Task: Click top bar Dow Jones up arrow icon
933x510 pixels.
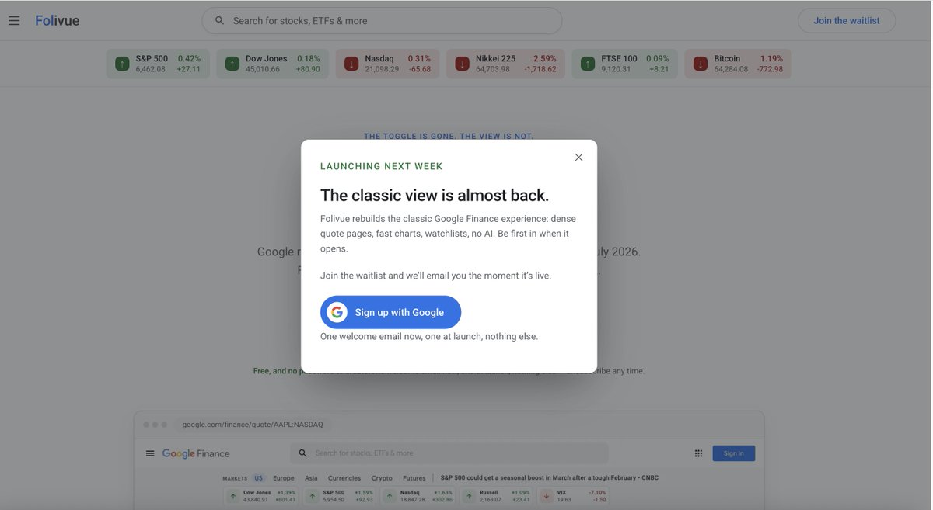Action: [232, 64]
